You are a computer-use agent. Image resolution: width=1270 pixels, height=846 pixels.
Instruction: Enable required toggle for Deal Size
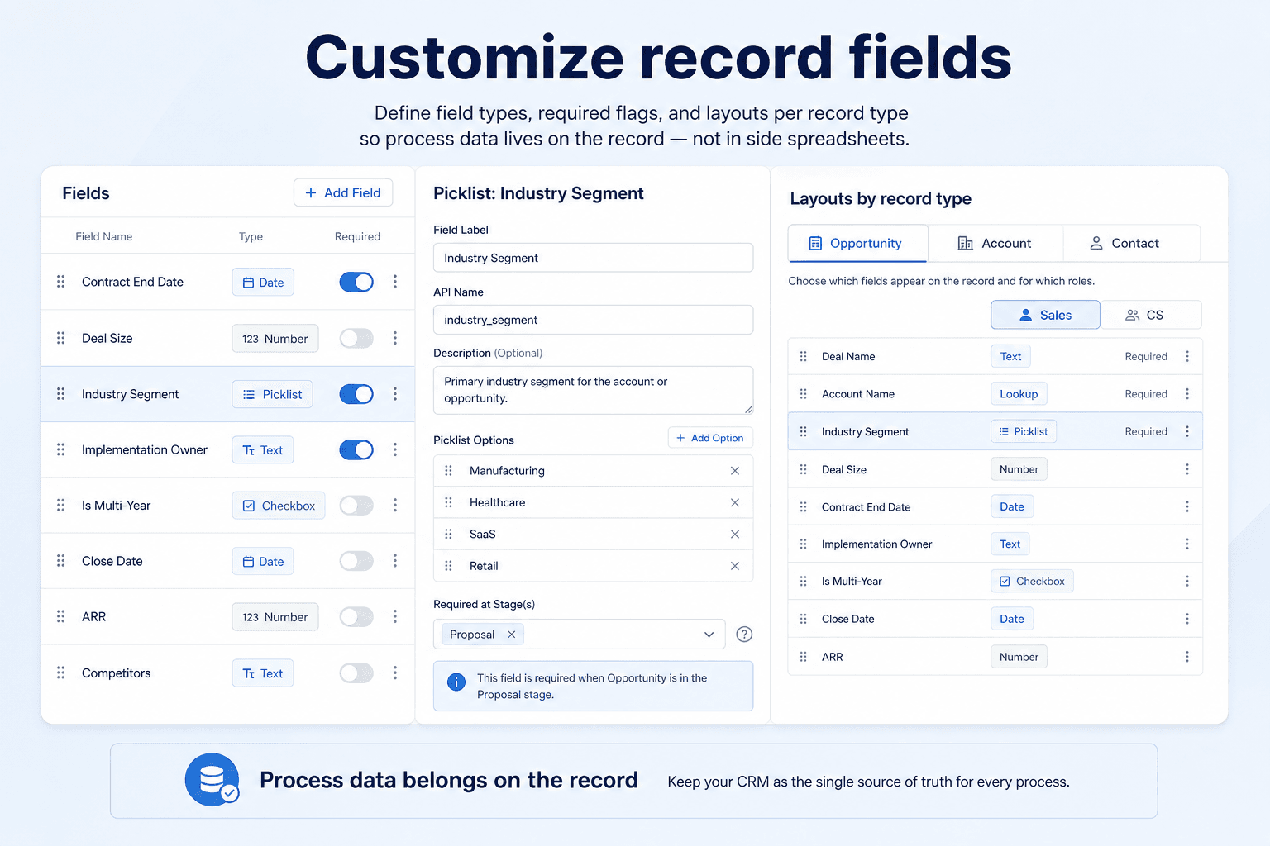[356, 338]
